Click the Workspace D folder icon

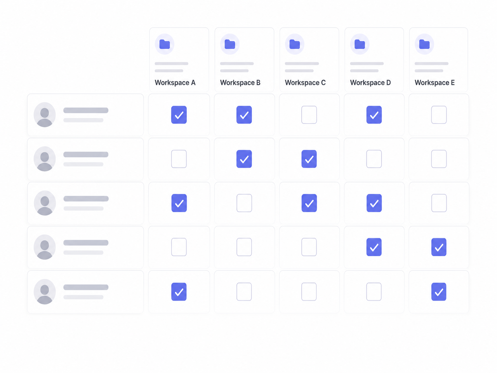click(360, 44)
